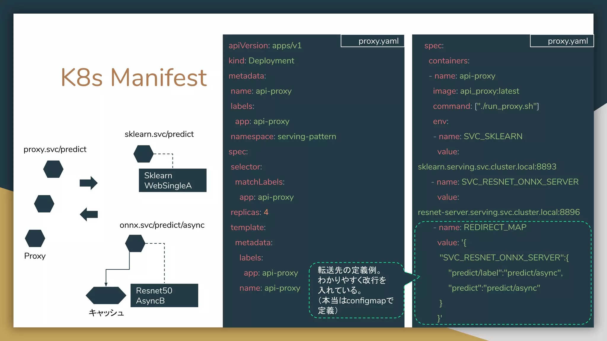Click the proxy.yaml tab on the left code panel
This screenshot has height=341, width=607.
373,41
